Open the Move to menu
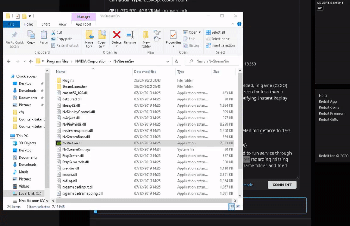 [x=89, y=39]
